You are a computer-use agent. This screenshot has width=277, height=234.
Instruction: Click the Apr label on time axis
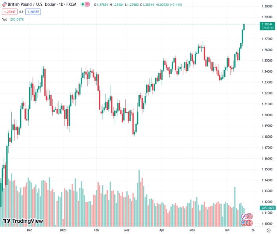[162, 230]
